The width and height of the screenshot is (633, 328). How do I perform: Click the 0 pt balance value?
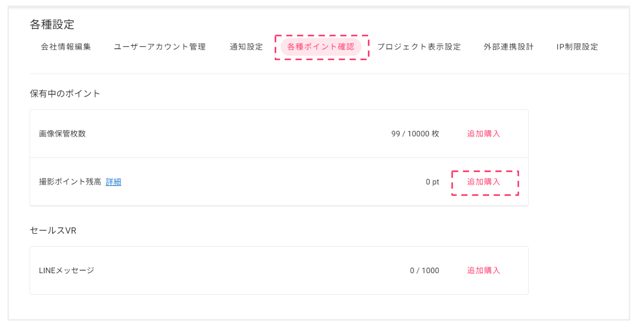[432, 182]
